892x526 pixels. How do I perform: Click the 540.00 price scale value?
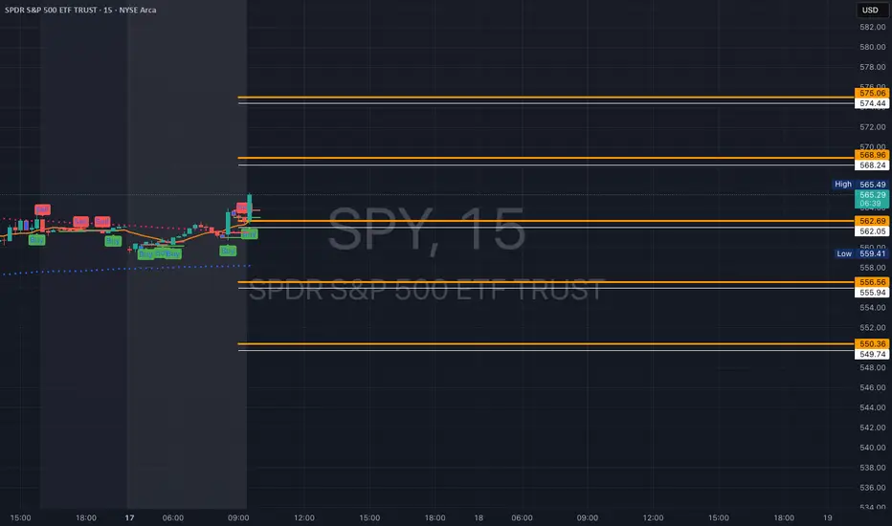872,447
